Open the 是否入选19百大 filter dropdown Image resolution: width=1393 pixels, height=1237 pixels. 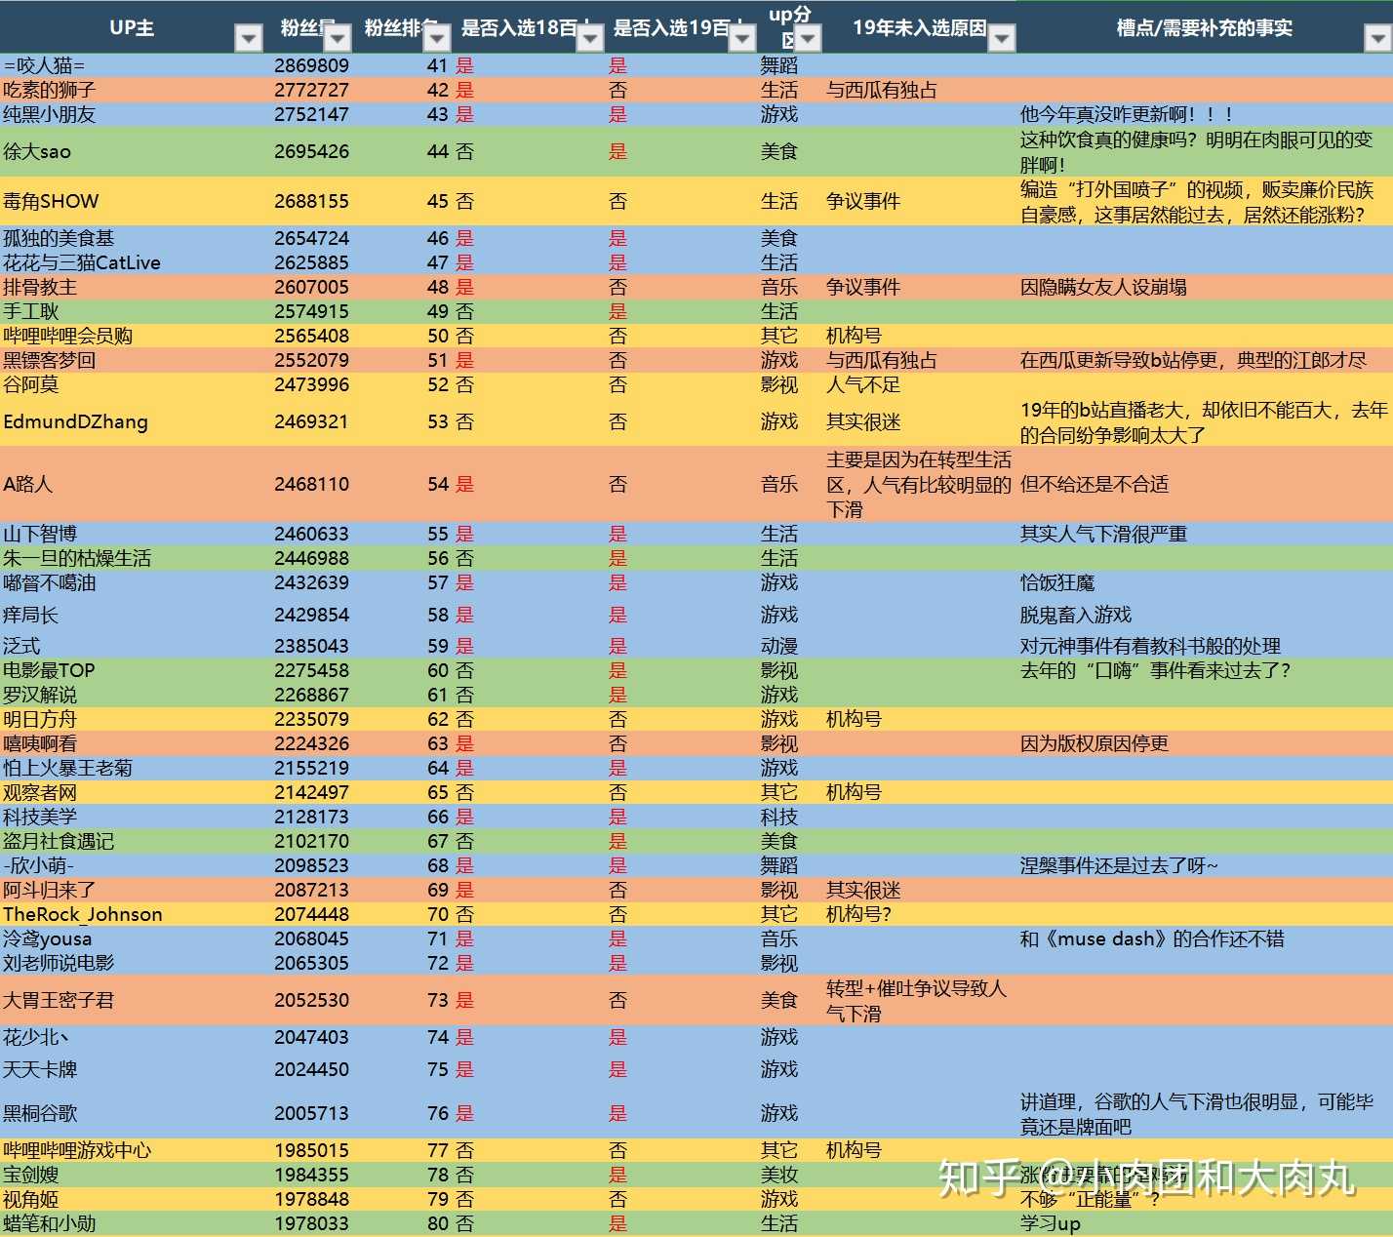pos(743,38)
